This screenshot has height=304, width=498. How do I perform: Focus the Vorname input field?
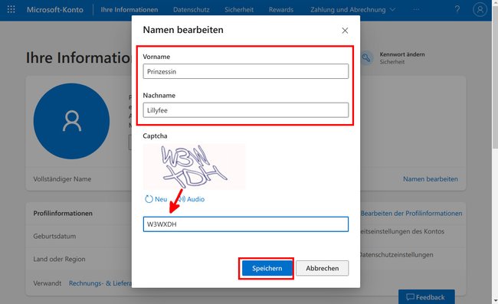(245, 71)
